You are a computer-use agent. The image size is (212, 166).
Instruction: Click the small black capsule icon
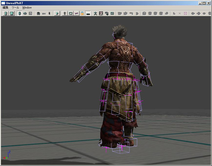49,13
